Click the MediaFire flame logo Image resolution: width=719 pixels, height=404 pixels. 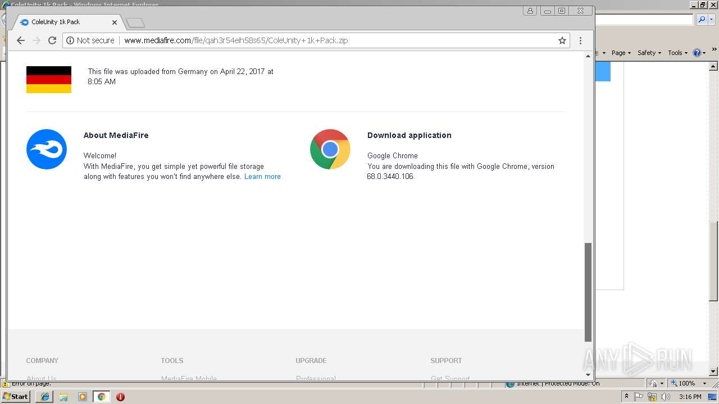point(47,149)
